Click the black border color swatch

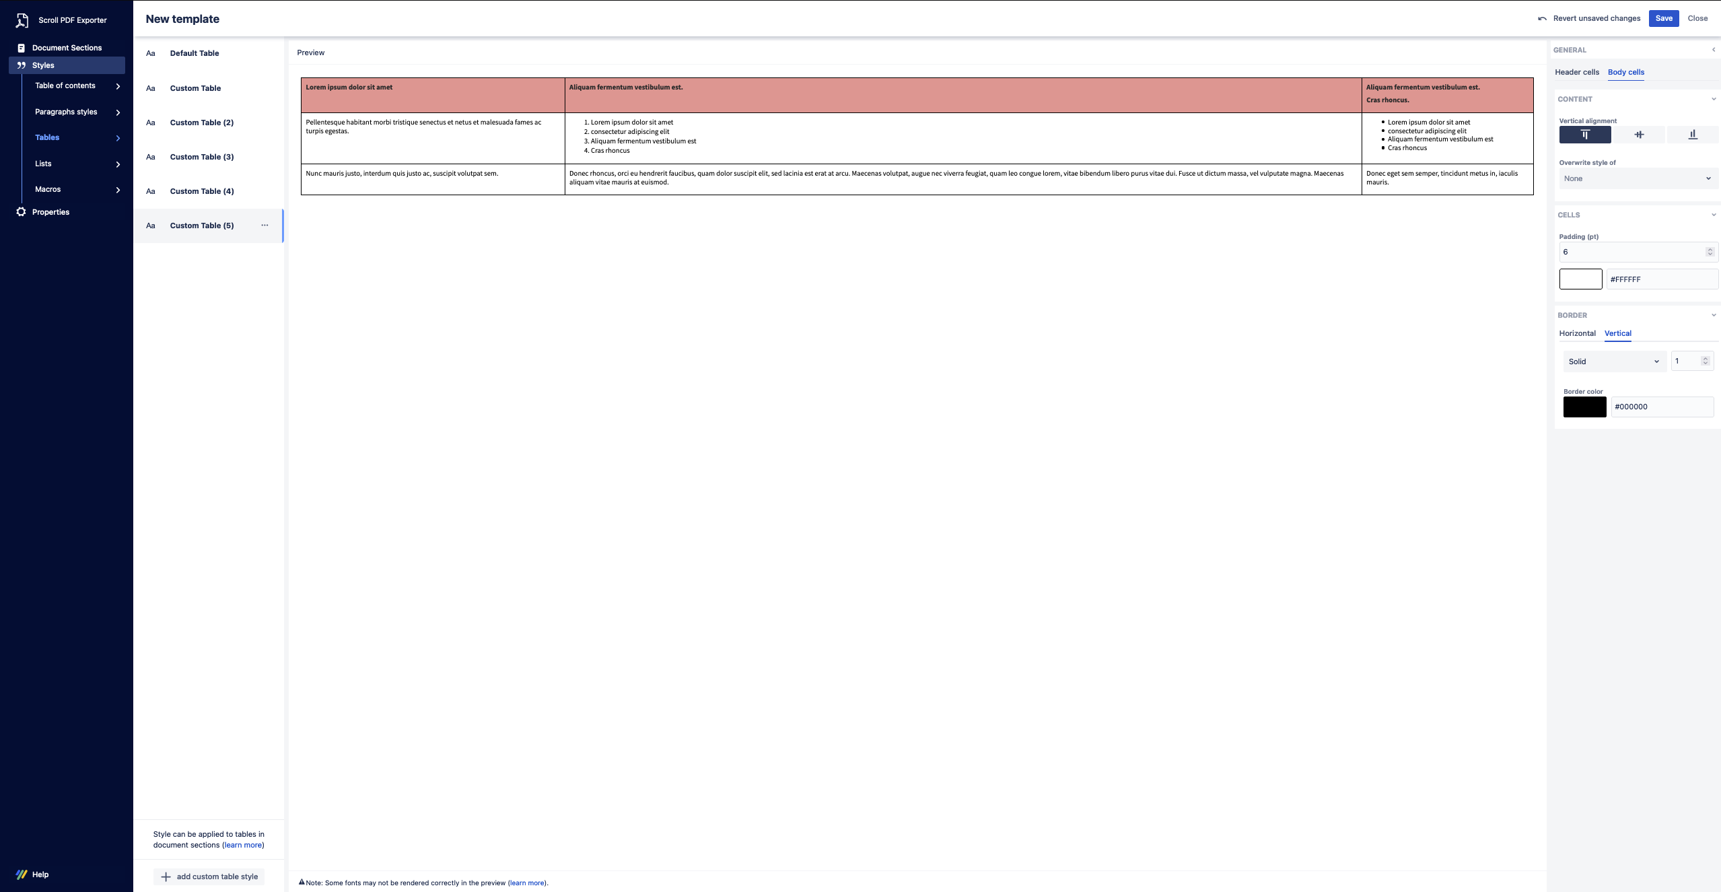click(1584, 407)
